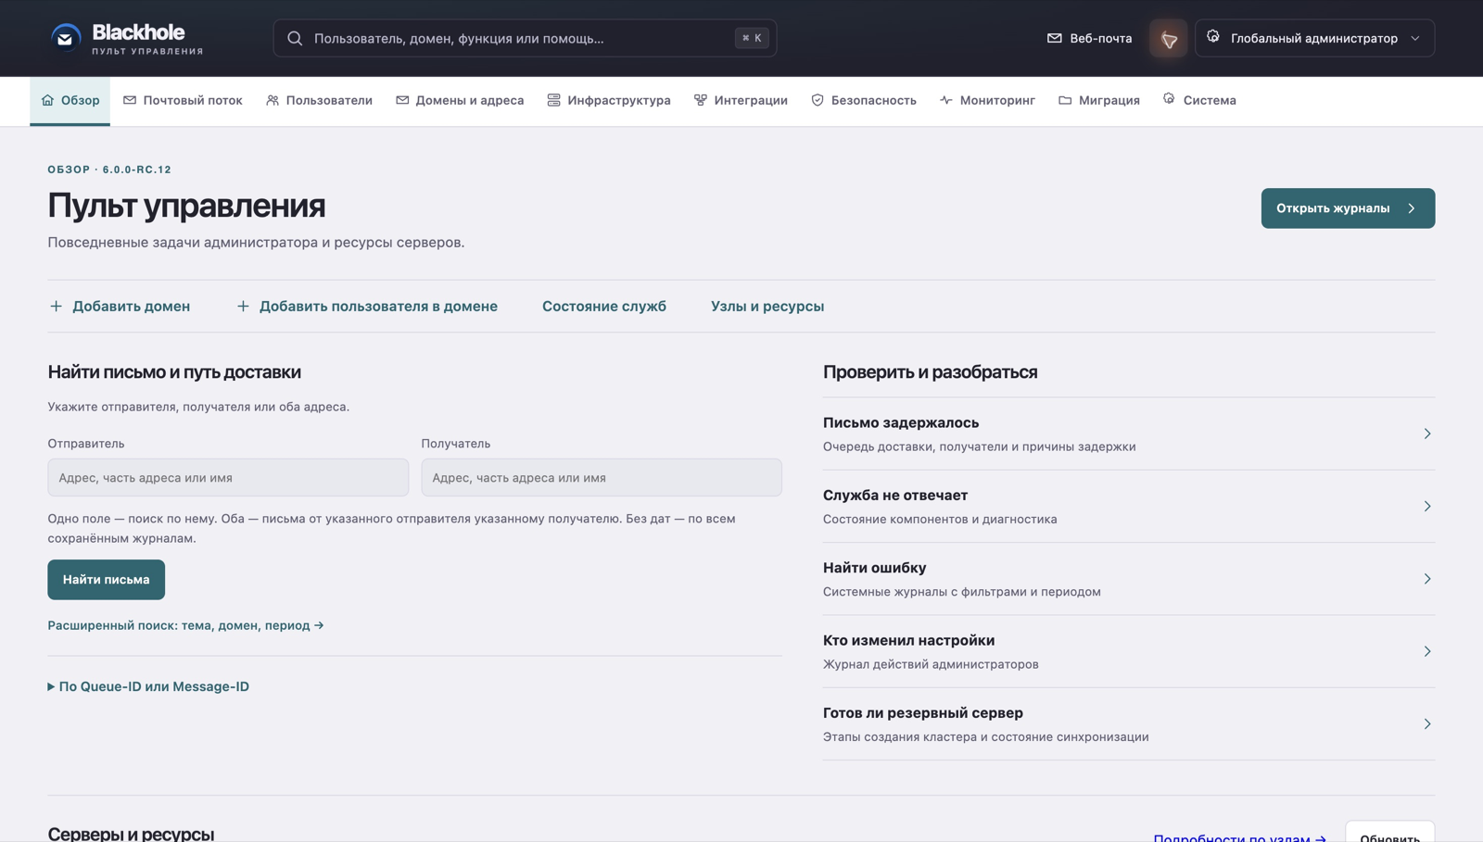Image resolution: width=1483 pixels, height=842 pixels.
Task: Open Инфраструктура tab
Action: click(609, 100)
